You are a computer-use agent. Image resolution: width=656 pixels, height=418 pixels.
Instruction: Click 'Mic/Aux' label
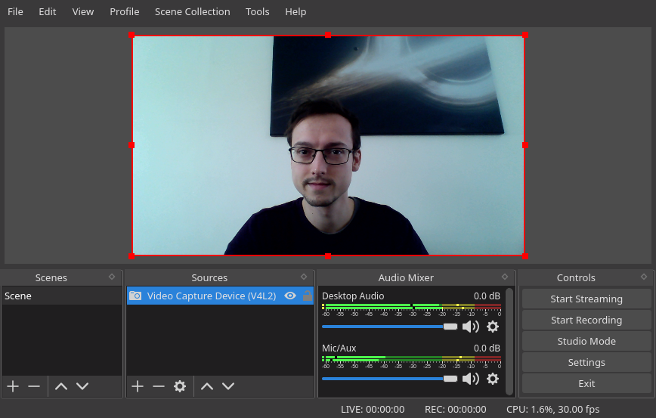339,348
